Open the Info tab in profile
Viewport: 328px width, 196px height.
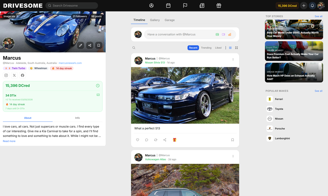point(77,118)
